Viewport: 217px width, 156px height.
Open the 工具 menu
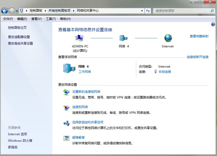[50, 19]
